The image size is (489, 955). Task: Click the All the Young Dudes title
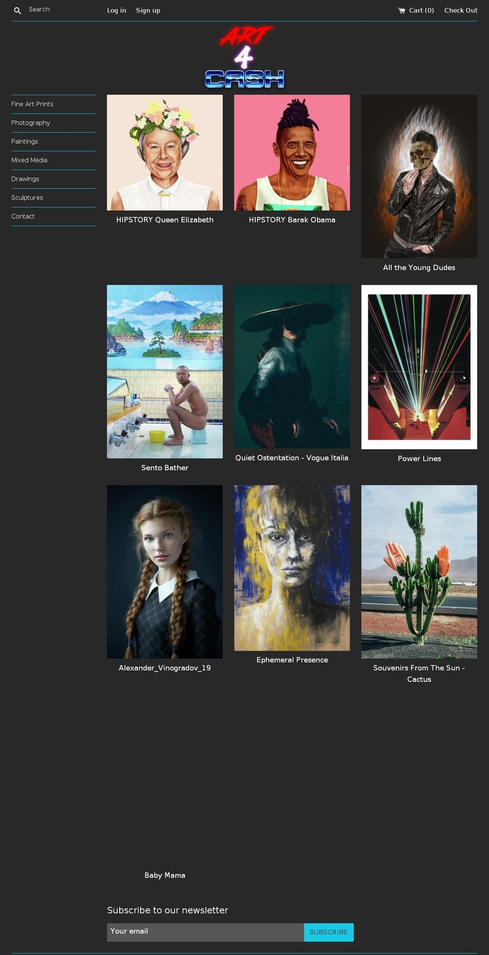pyautogui.click(x=419, y=268)
